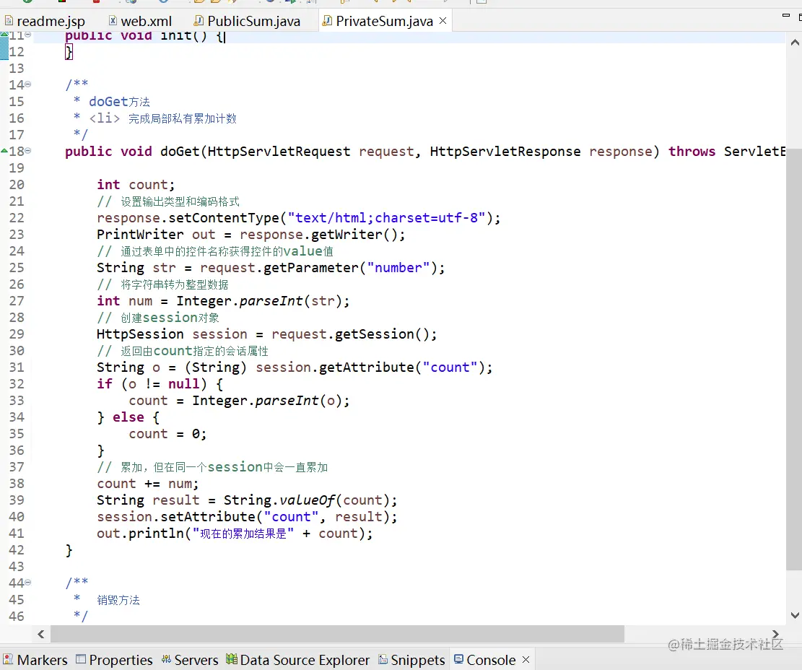Click 'parseInt' on line 27
The height and width of the screenshot is (670, 802).
click(x=271, y=301)
